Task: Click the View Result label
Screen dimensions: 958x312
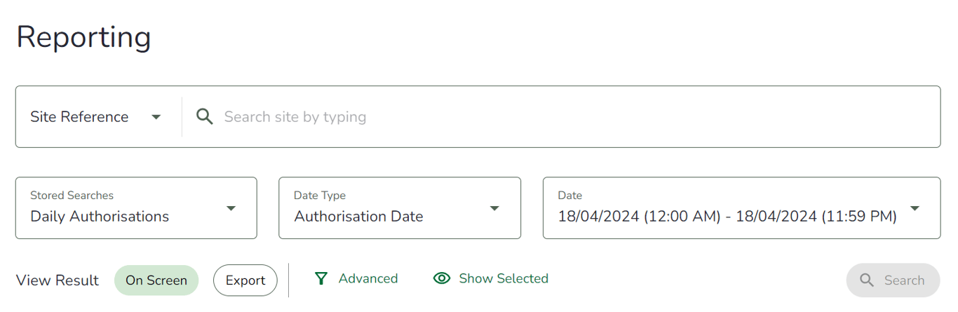Action: [x=58, y=280]
